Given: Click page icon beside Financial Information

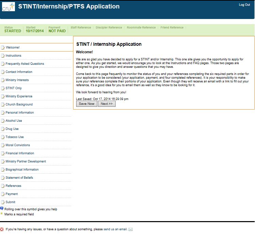Looking at the screenshot, I should tap(3, 153).
